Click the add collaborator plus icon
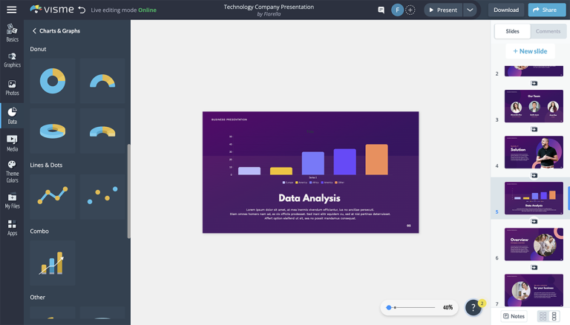 tap(410, 10)
